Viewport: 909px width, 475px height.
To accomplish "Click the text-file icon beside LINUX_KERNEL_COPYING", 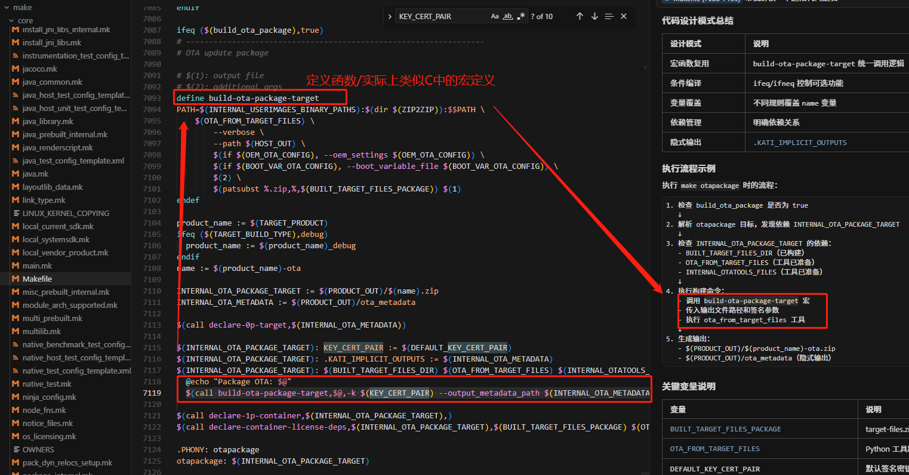I will pos(16,213).
